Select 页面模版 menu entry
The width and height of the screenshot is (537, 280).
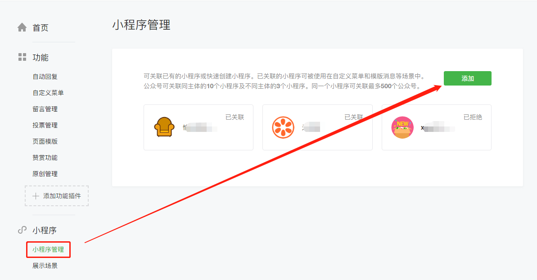(x=45, y=141)
